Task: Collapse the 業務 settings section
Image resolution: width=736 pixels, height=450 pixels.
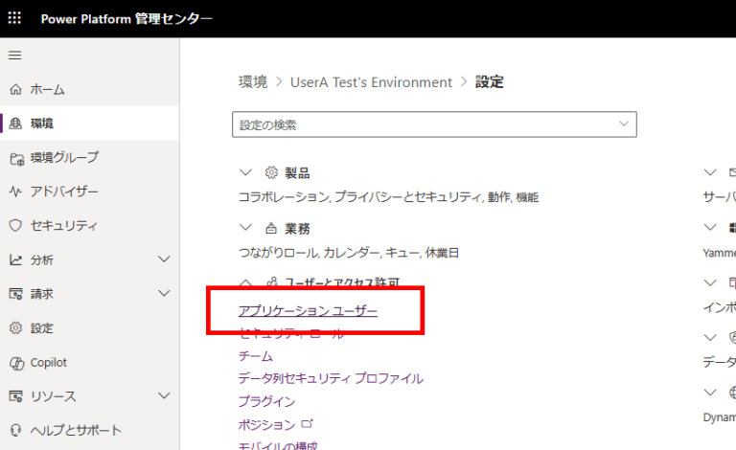Action: [245, 229]
